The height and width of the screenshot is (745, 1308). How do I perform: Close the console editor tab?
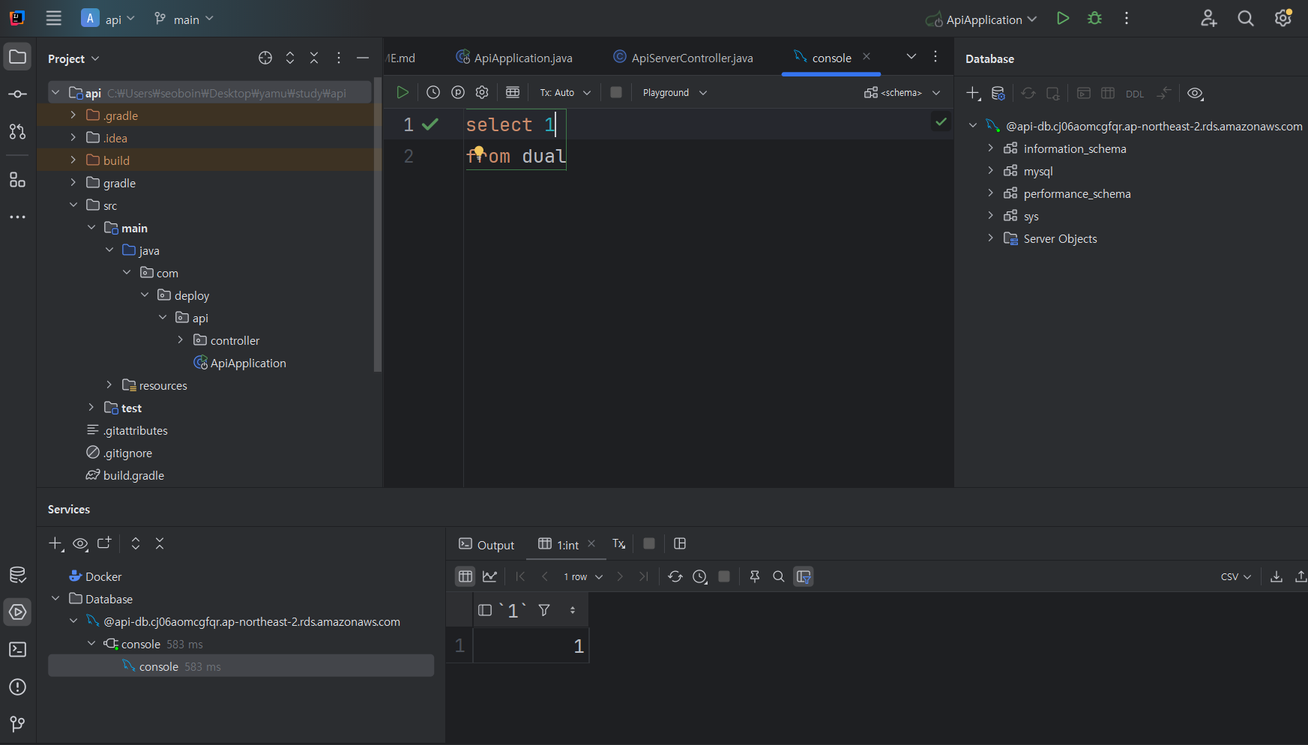867,57
